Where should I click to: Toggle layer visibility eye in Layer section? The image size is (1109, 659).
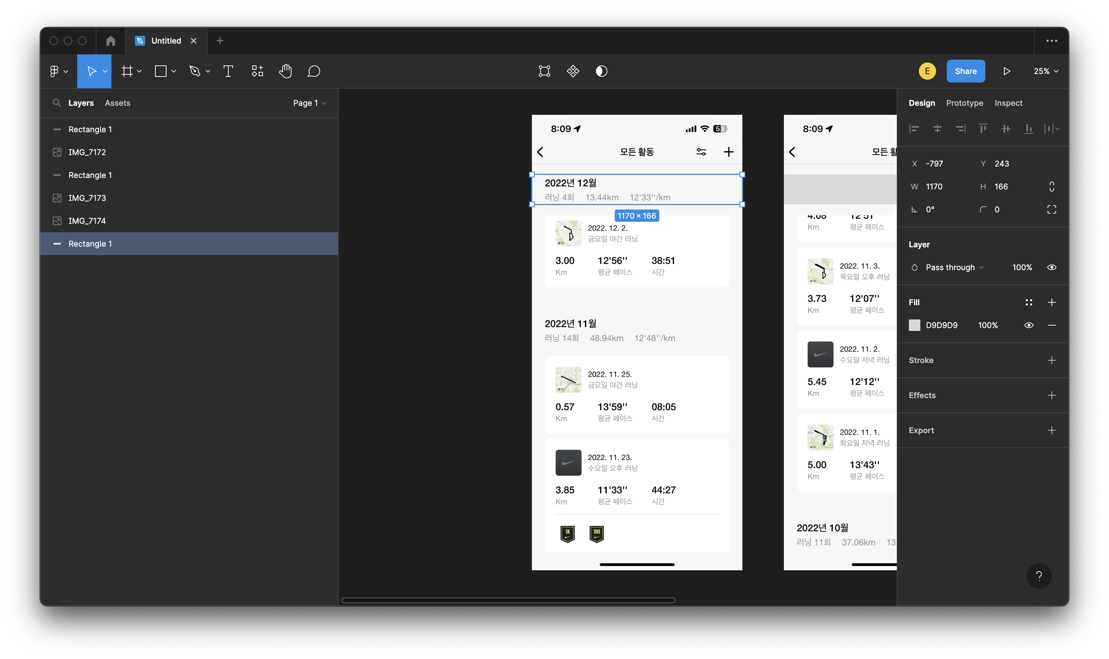(1051, 267)
